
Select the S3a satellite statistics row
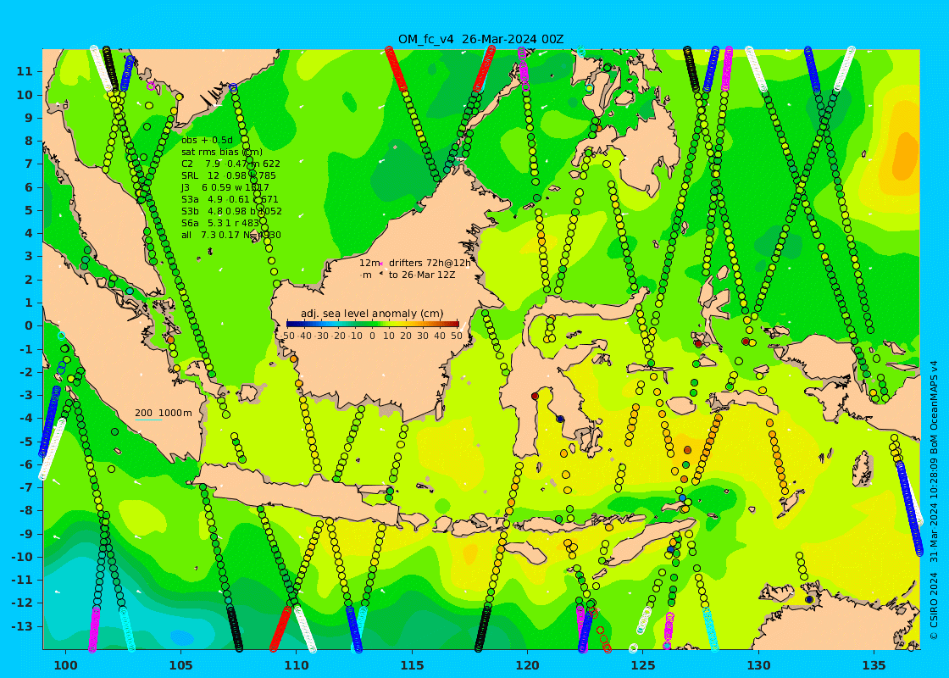point(230,199)
